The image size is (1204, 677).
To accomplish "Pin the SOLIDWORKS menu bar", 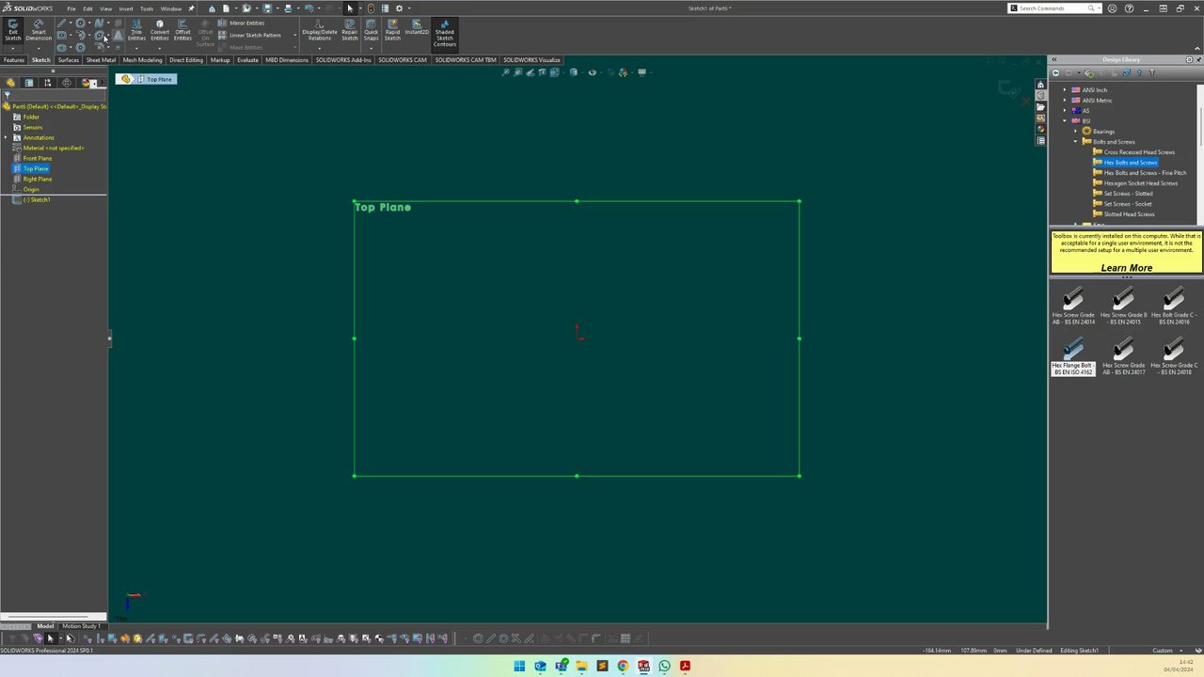I will pyautogui.click(x=191, y=8).
